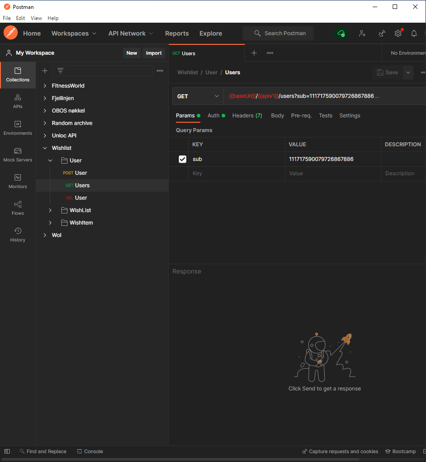Click the New button
Screen dimensions: 426x462
131,52
